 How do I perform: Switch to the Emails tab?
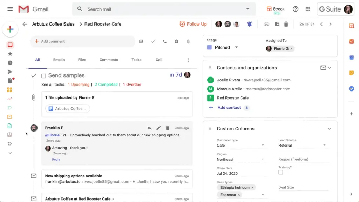coord(59,60)
